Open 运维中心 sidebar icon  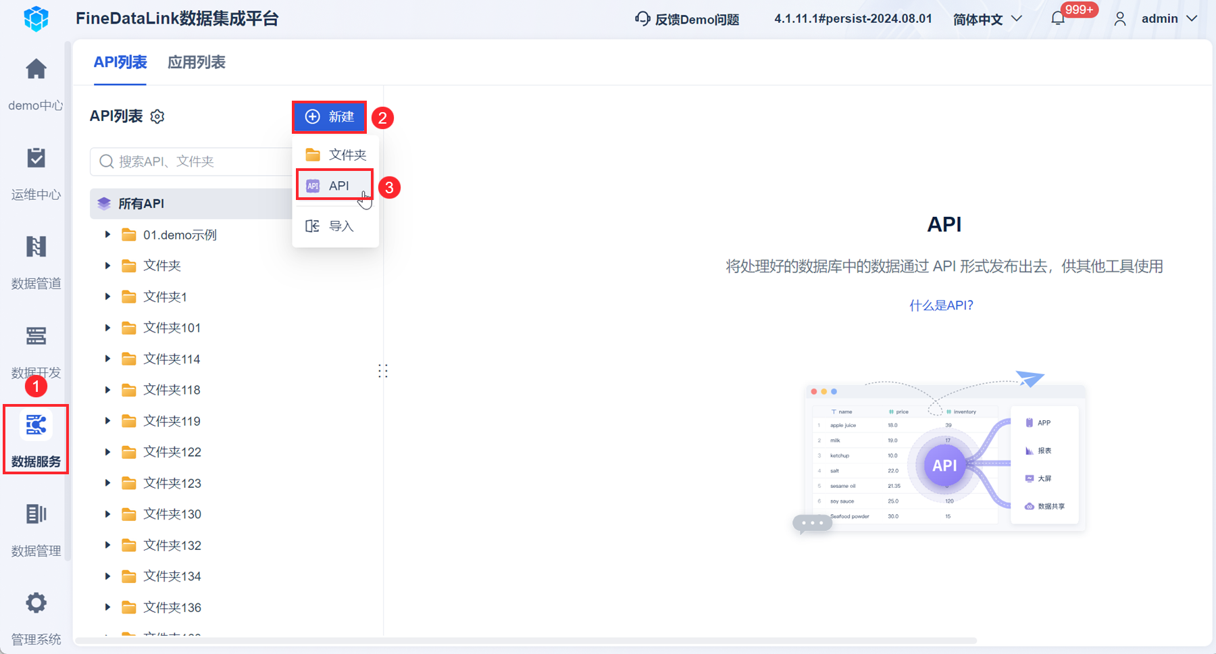[36, 157]
